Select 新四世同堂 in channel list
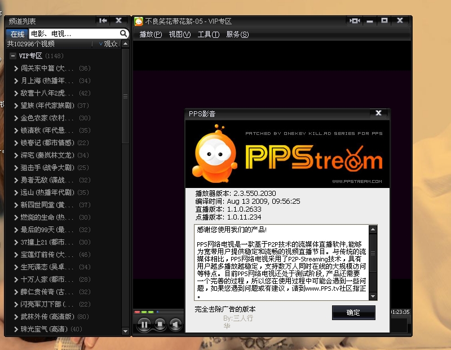Screen dimensions: 451x350 (x=47, y=204)
